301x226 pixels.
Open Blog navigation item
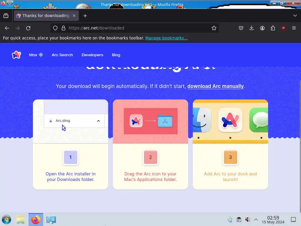tap(116, 55)
